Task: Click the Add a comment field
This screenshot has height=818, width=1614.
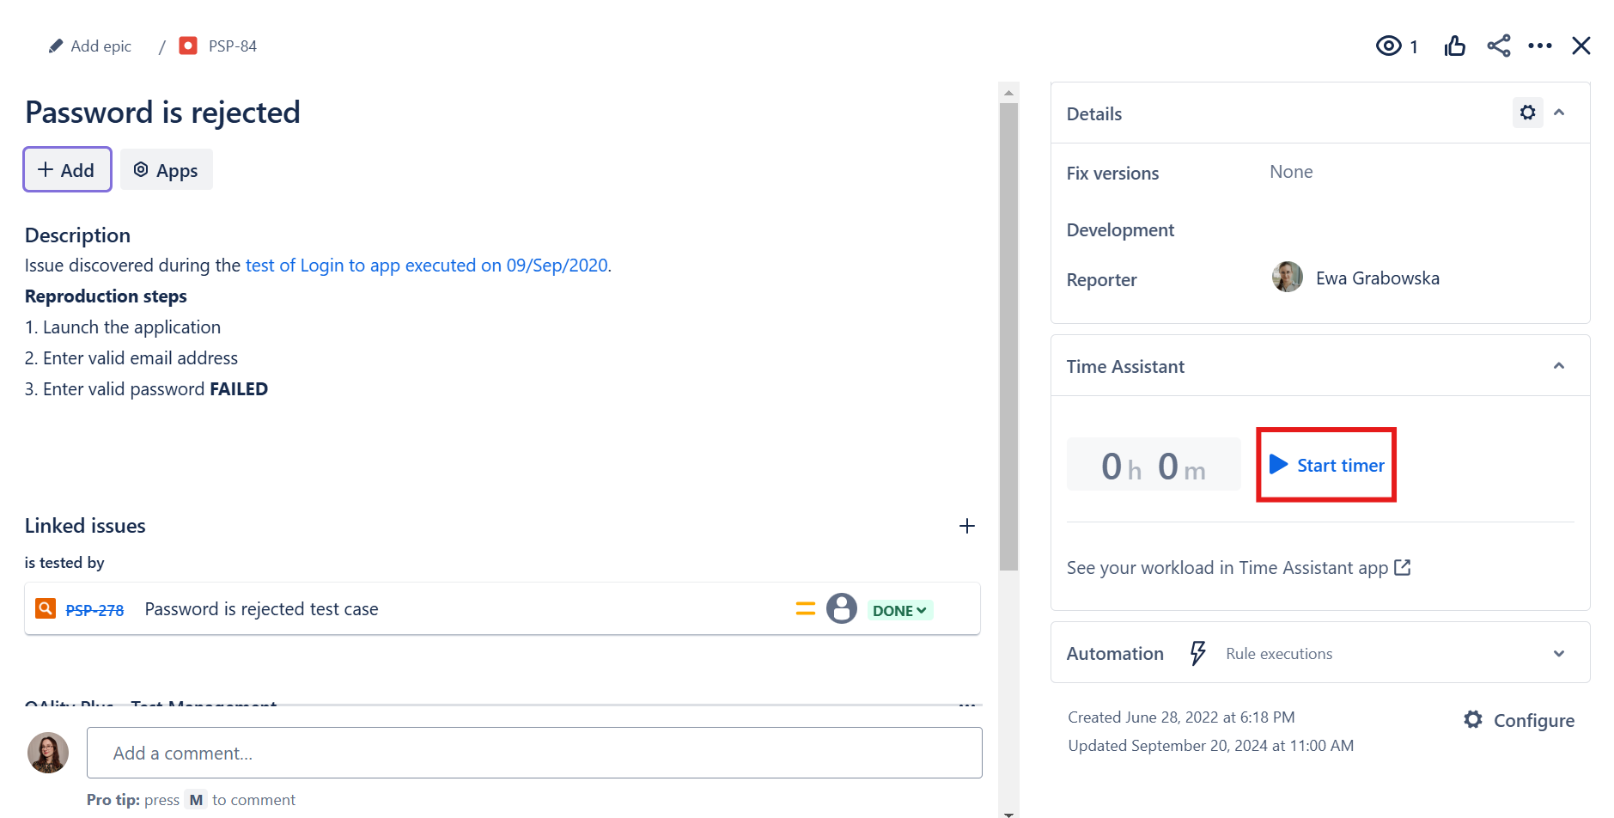Action: 534,753
